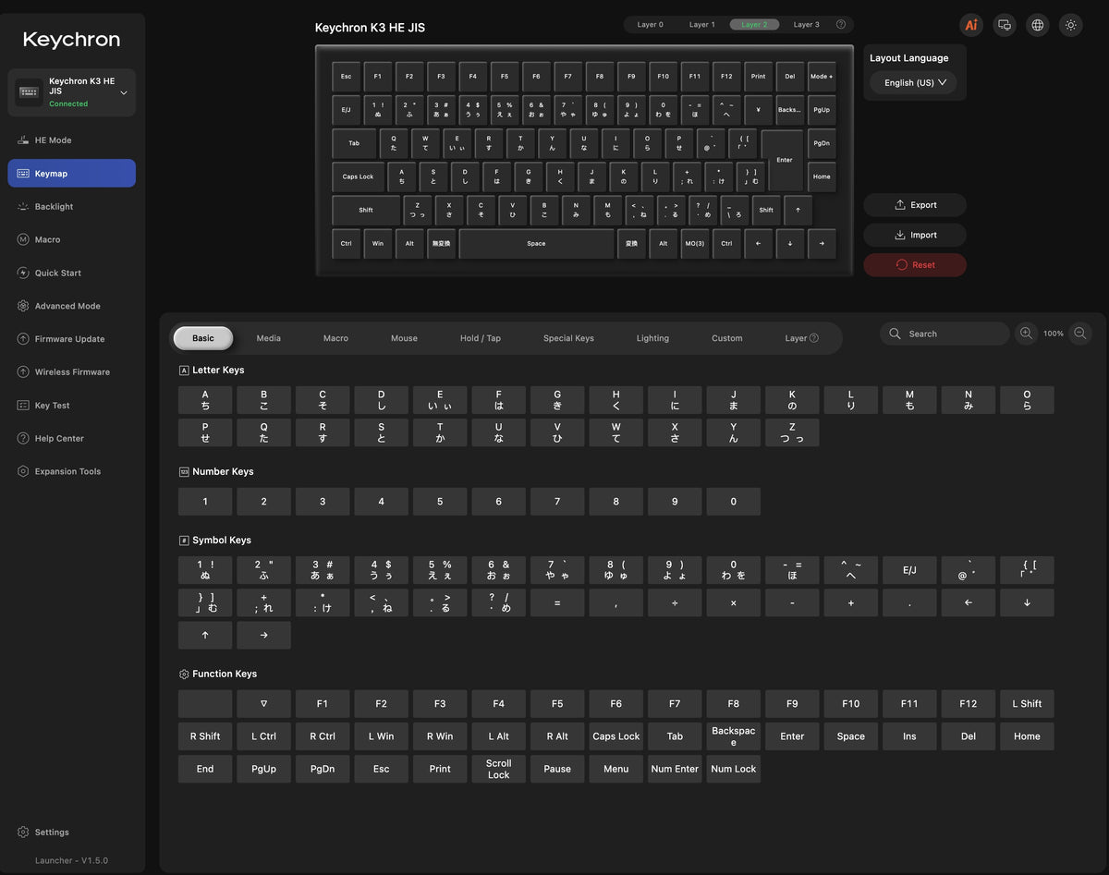
Task: Switch to Layer 0
Action: [x=650, y=25]
